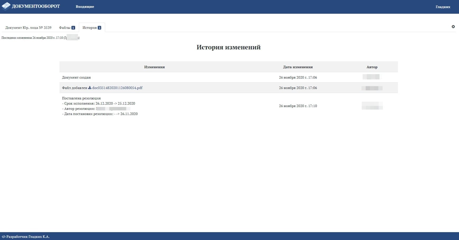The image size is (459, 240).
Task: Click the Документооборот logo icon
Action: (x=6, y=6)
